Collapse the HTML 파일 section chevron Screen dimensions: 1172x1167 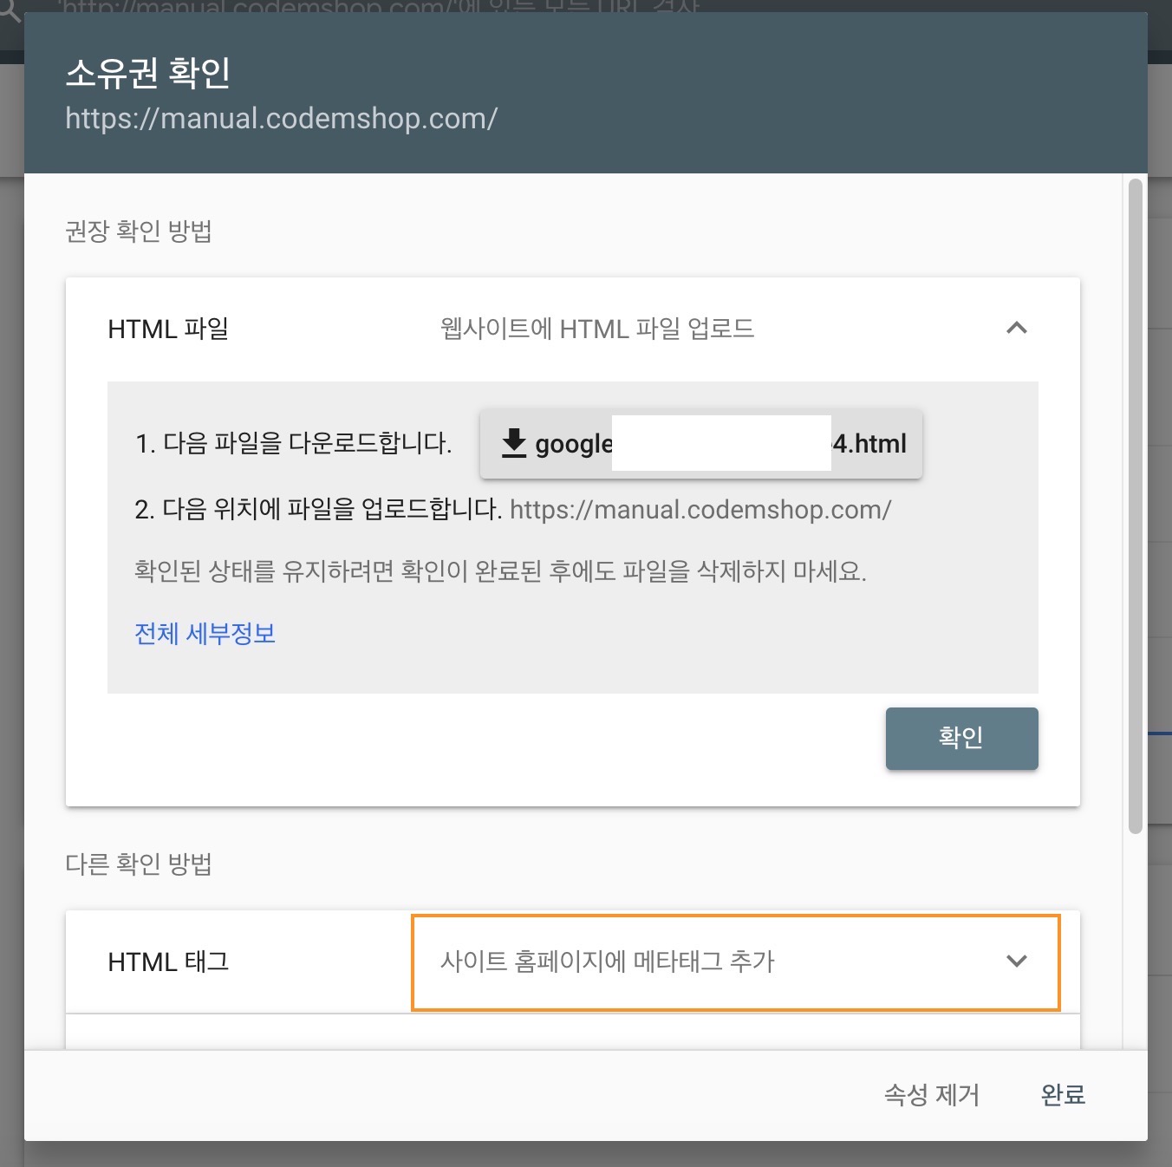point(1016,329)
